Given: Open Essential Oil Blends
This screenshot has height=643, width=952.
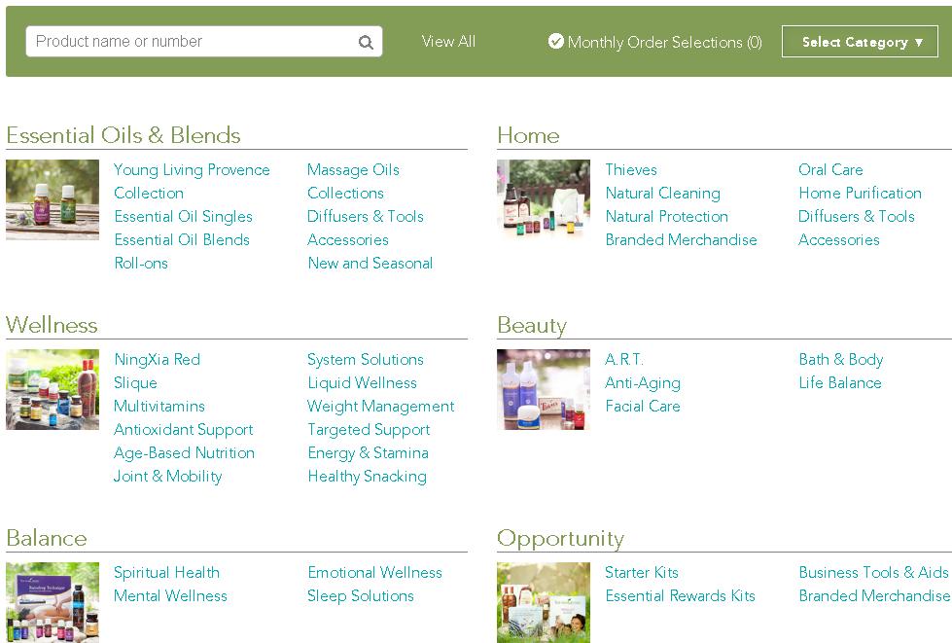Looking at the screenshot, I should pos(182,240).
